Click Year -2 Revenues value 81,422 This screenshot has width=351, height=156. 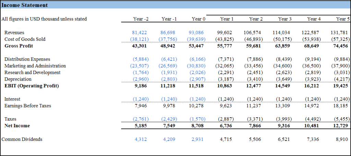[x=139, y=33]
